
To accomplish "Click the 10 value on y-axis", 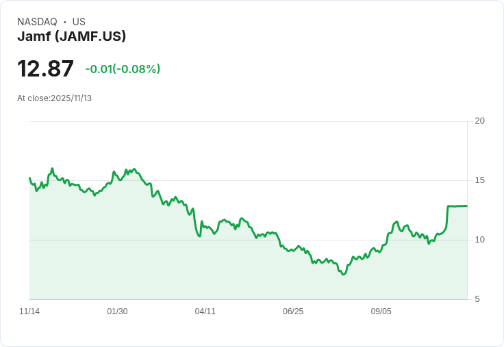I will pyautogui.click(x=480, y=240).
